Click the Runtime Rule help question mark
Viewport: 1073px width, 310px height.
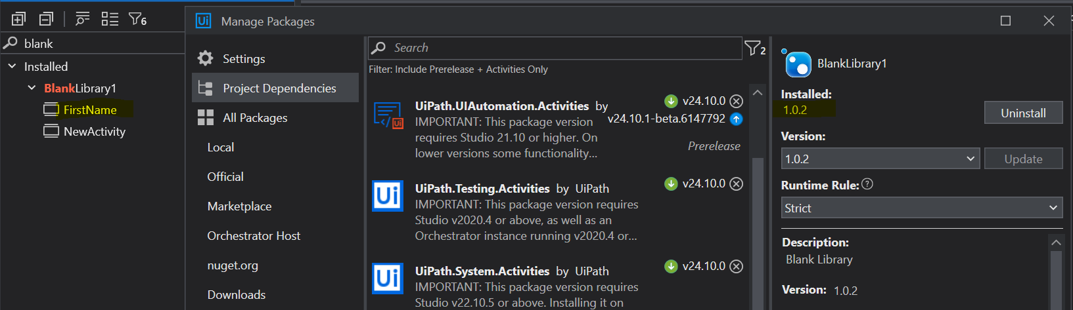[867, 184]
